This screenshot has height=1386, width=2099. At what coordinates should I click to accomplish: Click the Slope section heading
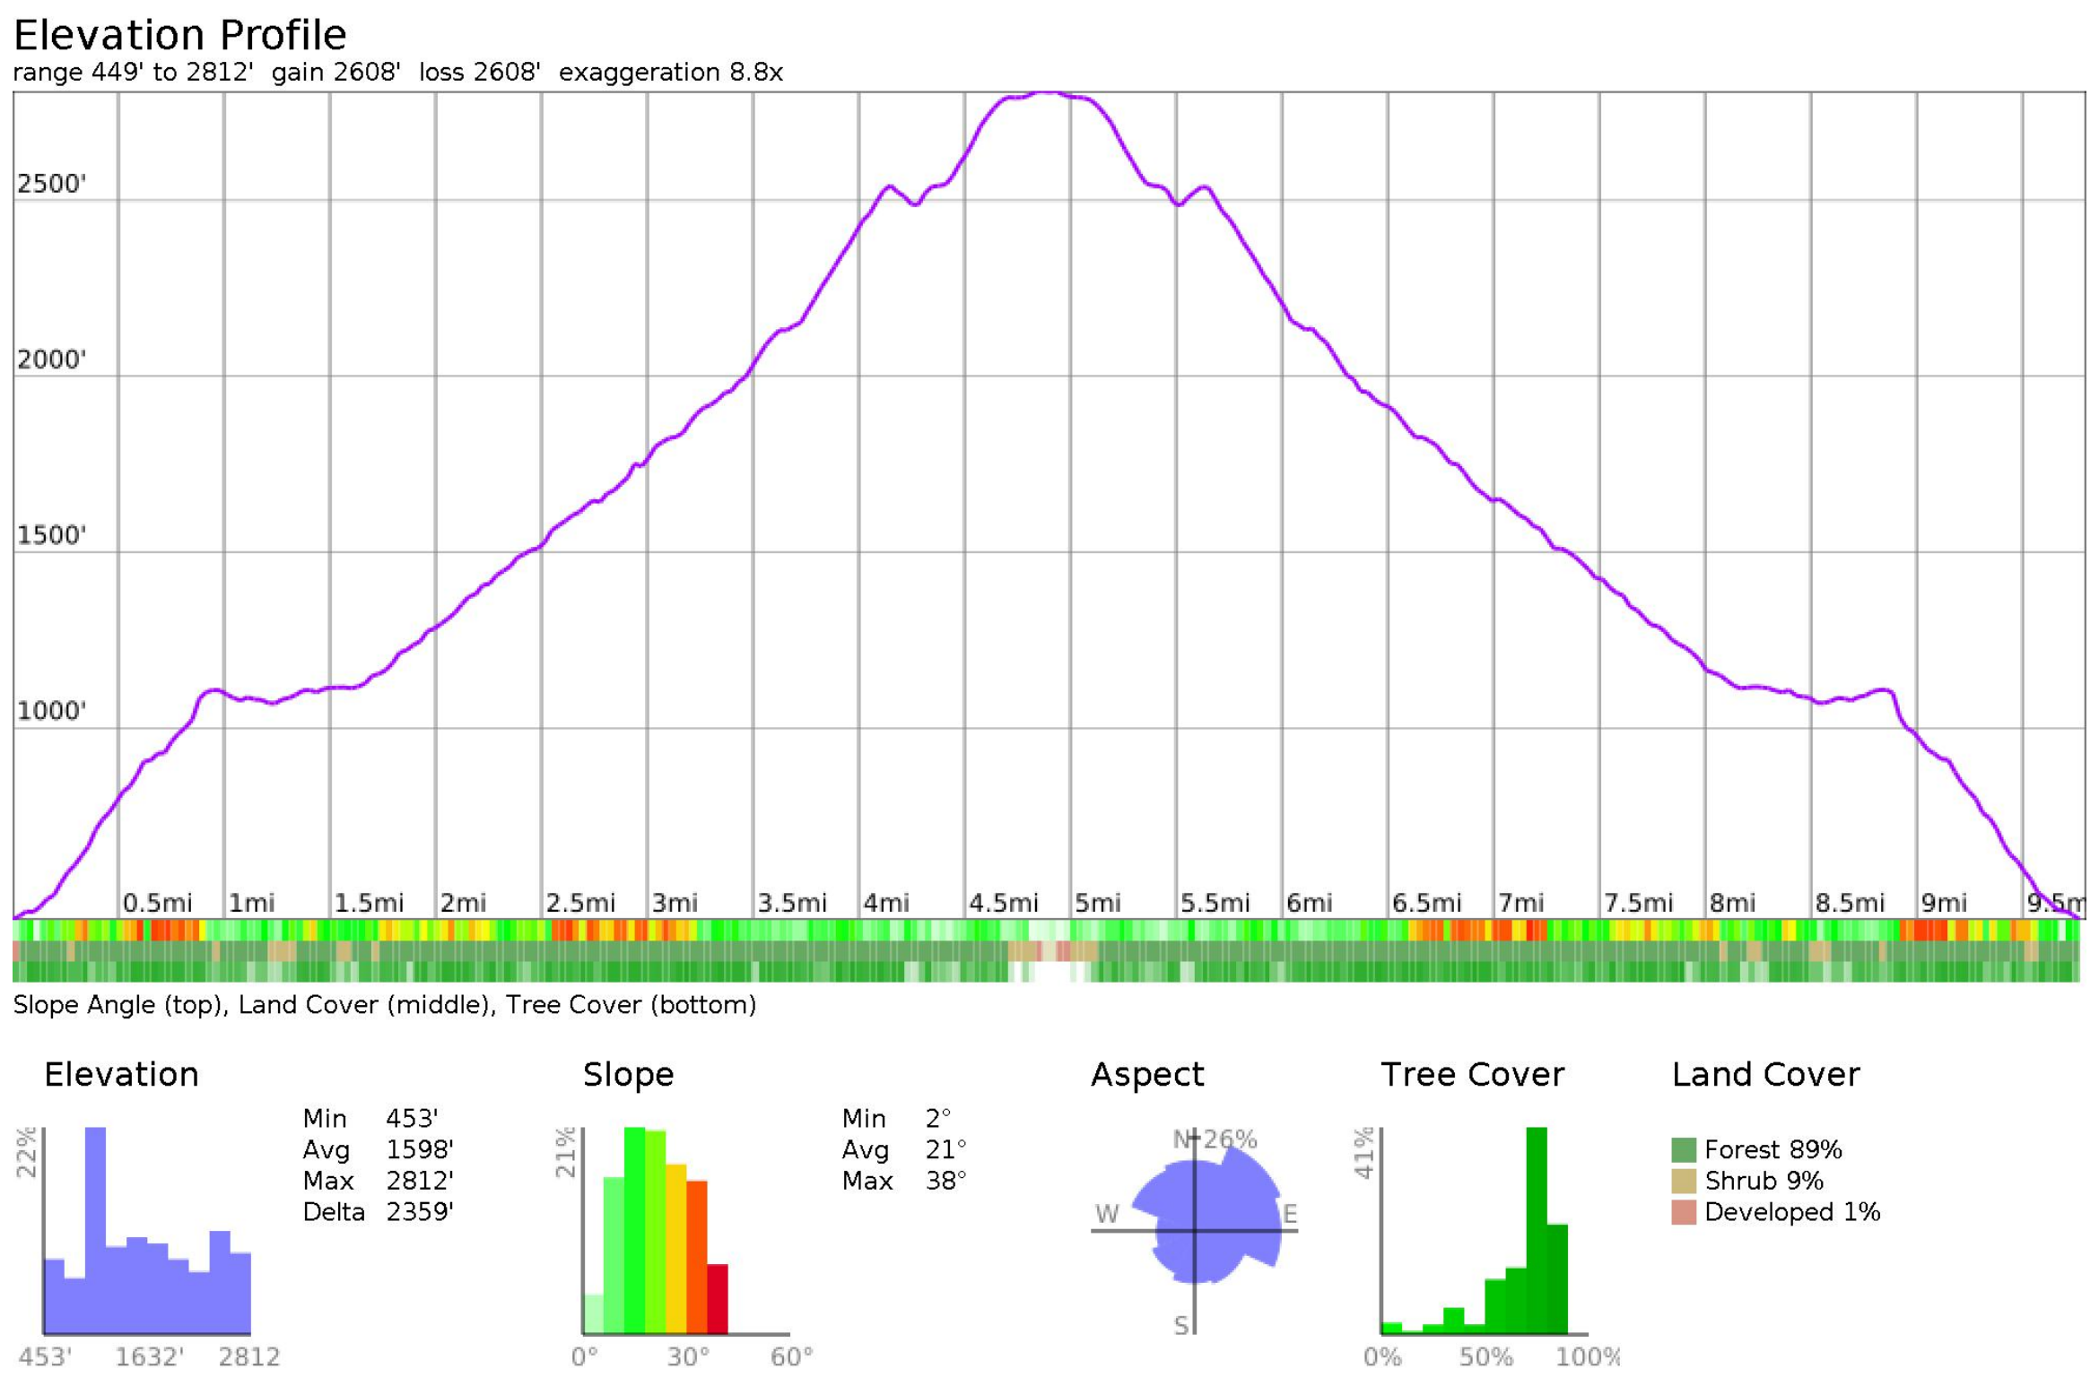[628, 1074]
